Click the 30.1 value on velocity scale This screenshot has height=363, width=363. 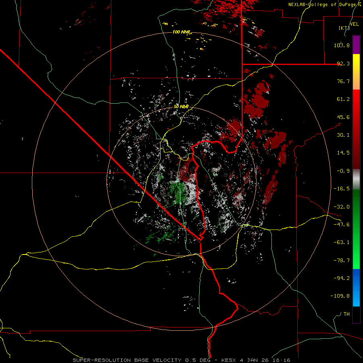click(343, 135)
